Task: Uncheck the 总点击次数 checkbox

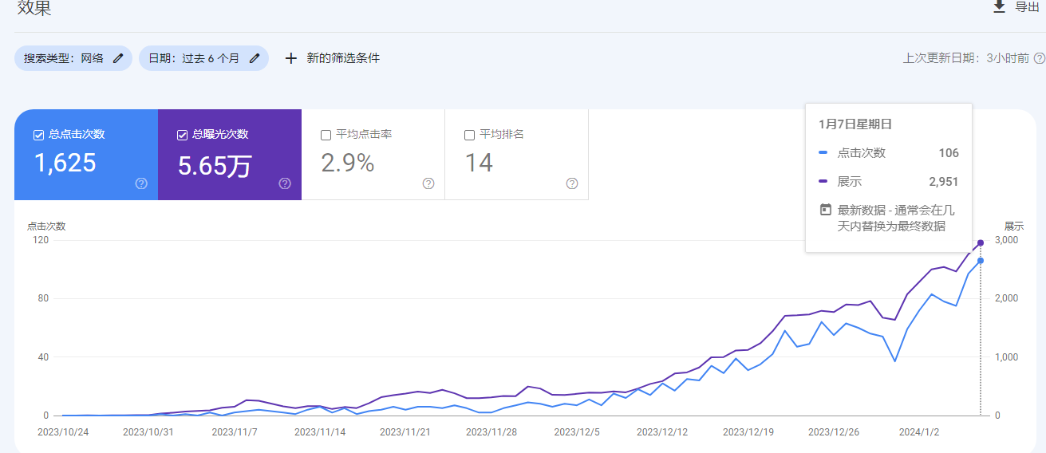Action: [38, 135]
